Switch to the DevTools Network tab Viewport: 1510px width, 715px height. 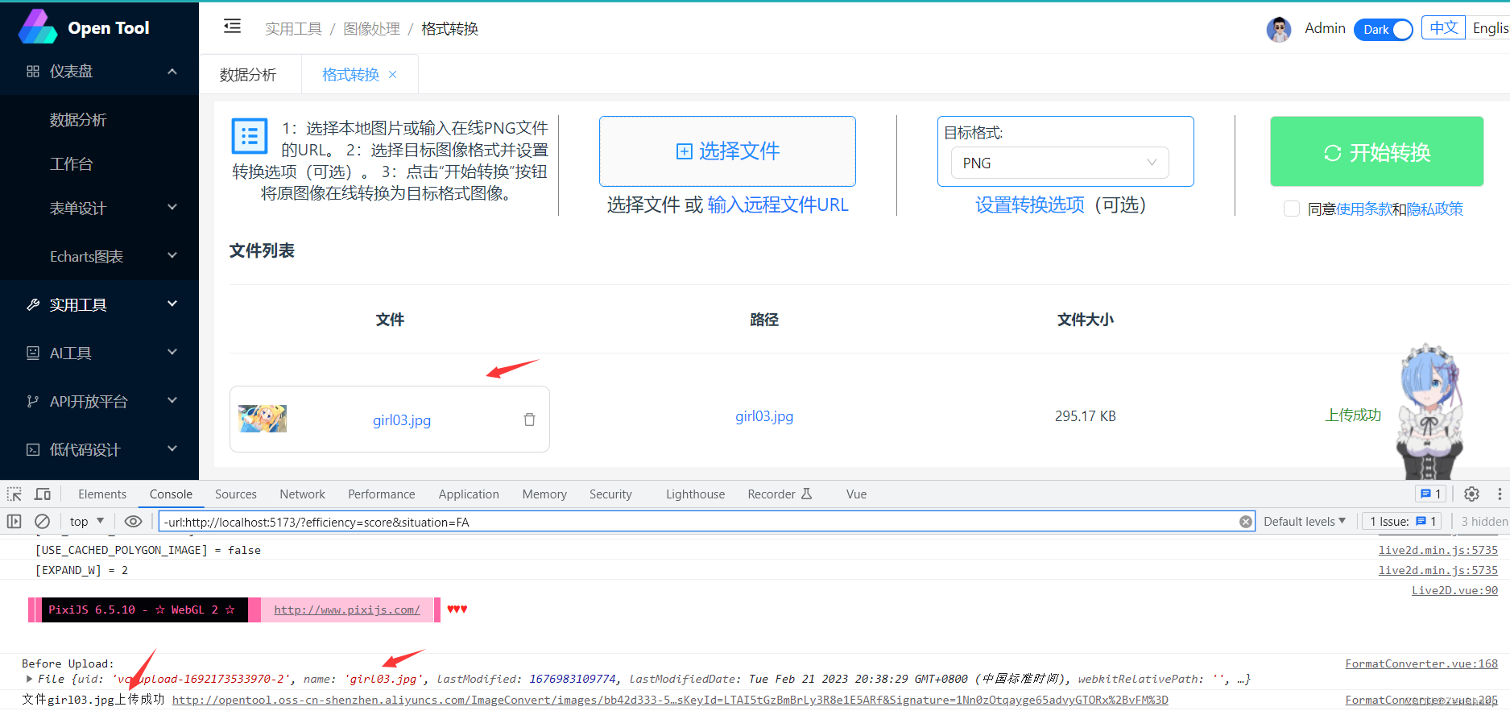[302, 494]
